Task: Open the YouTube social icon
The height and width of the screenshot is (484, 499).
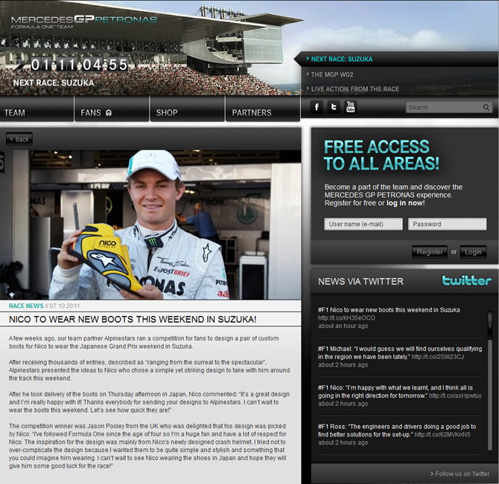Action: [x=350, y=107]
